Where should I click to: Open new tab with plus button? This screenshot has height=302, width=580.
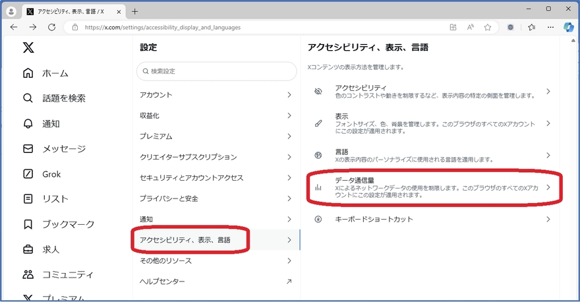(134, 11)
